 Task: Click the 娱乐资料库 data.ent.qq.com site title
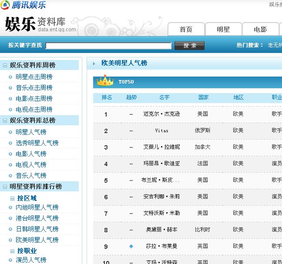(40, 24)
